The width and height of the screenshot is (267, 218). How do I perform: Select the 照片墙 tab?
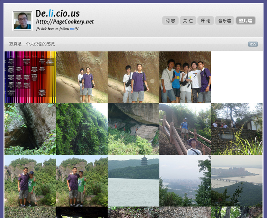pyautogui.click(x=246, y=21)
